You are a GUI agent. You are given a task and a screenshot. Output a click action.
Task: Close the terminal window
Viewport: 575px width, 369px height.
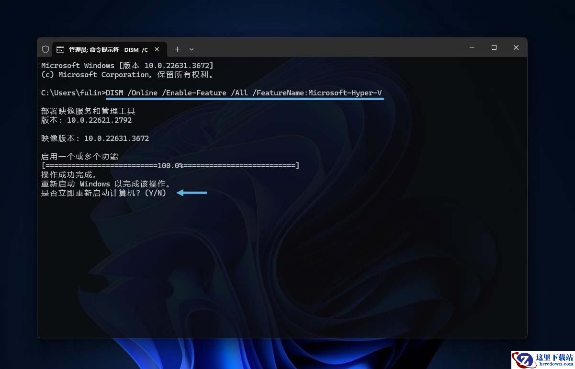[516, 47]
